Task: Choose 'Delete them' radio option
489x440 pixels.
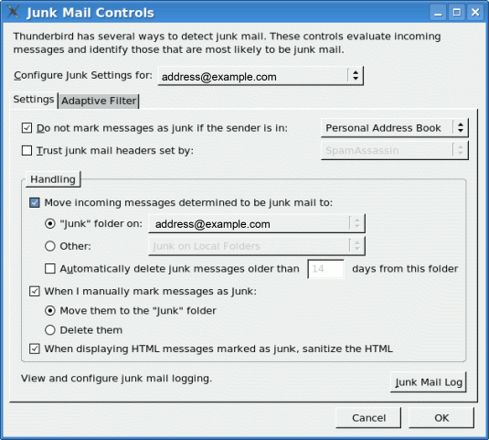Action: [50, 330]
